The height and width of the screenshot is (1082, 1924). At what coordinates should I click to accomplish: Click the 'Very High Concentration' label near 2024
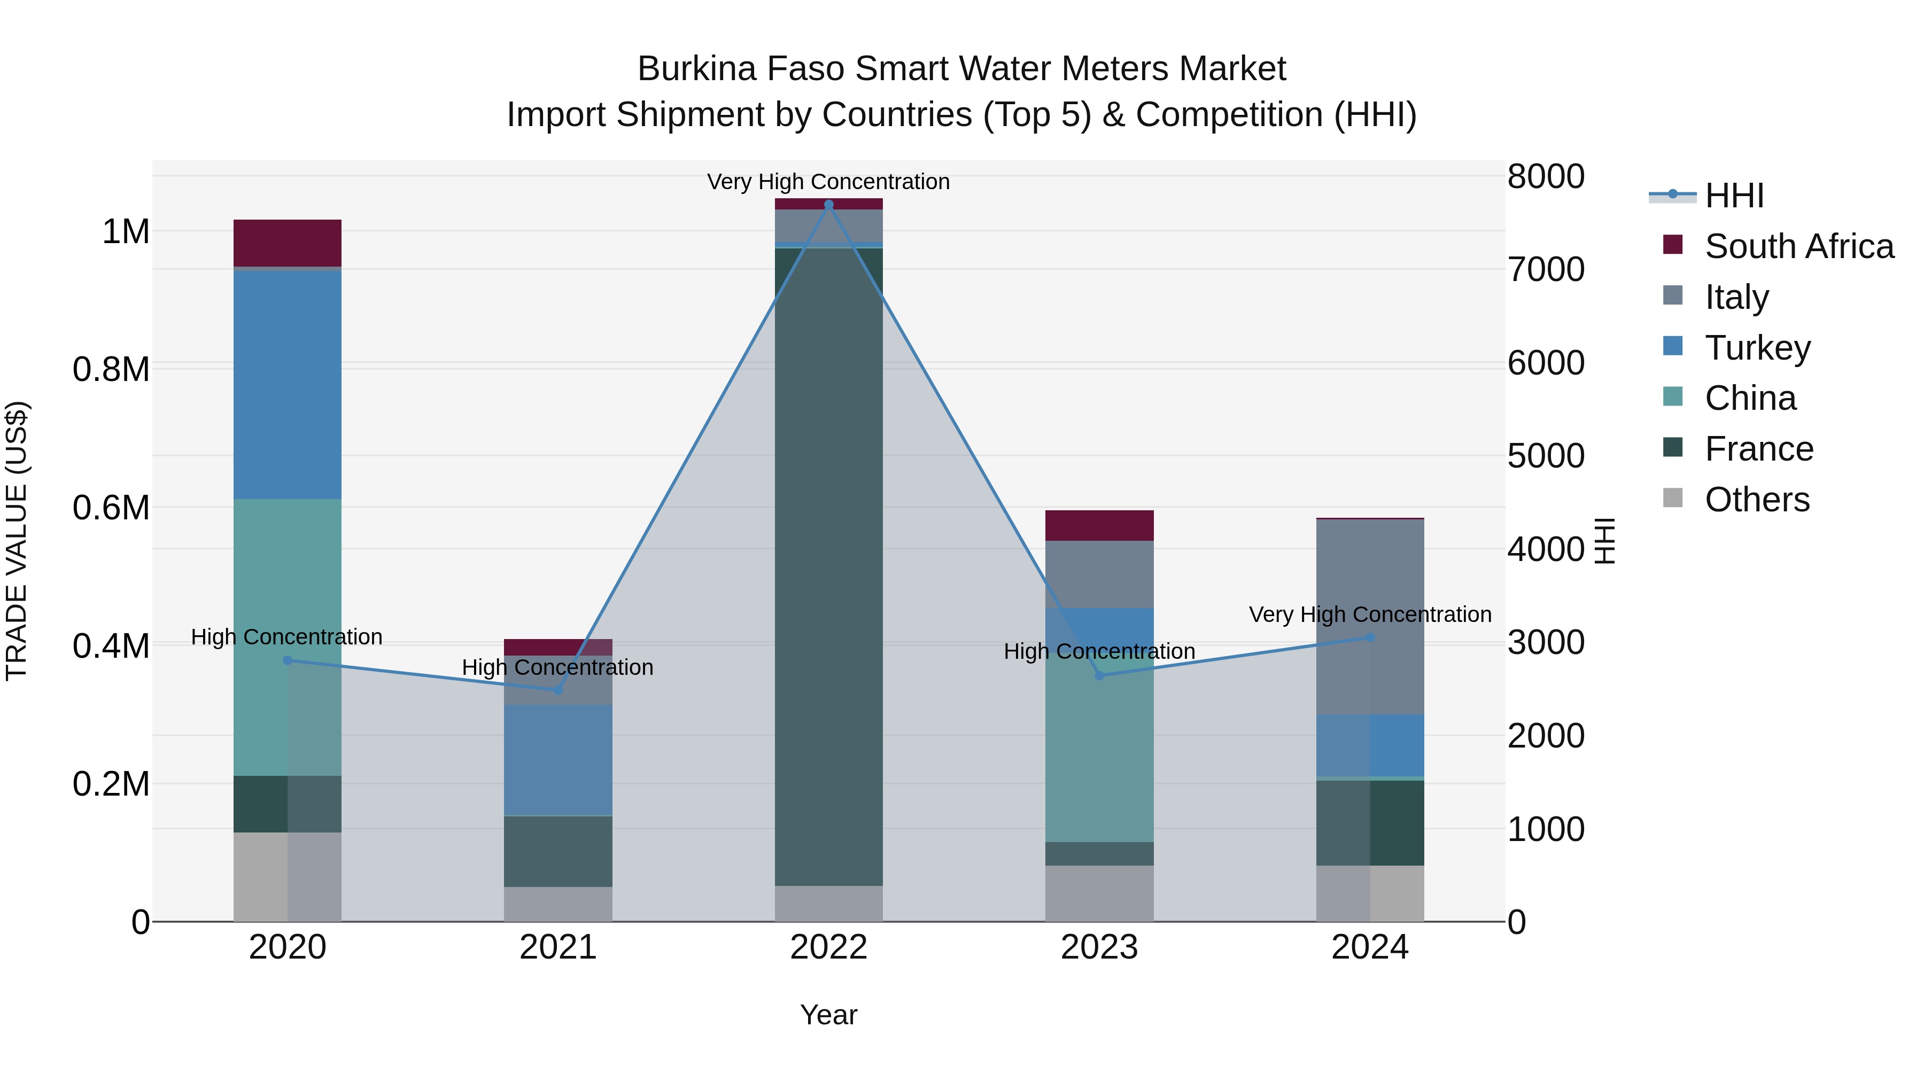coord(1370,614)
